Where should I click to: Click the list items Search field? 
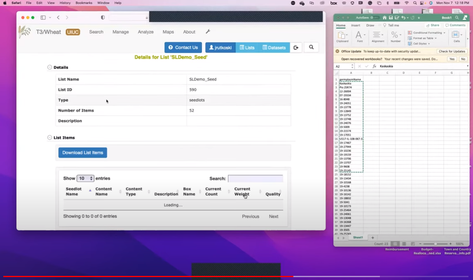(255, 178)
